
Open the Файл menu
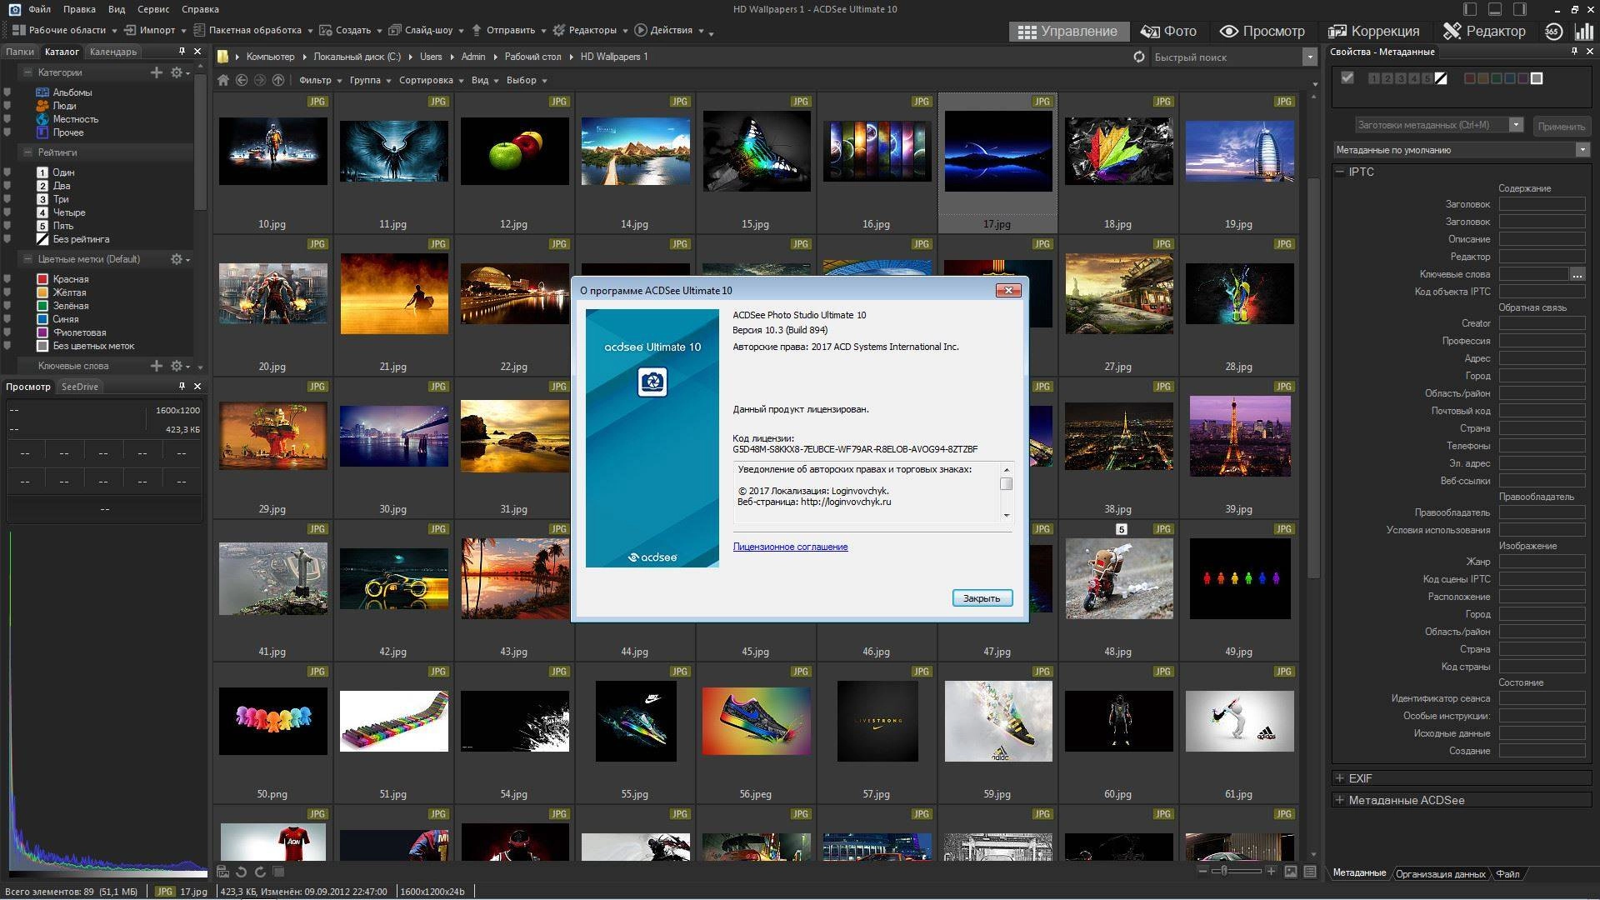[x=39, y=9]
